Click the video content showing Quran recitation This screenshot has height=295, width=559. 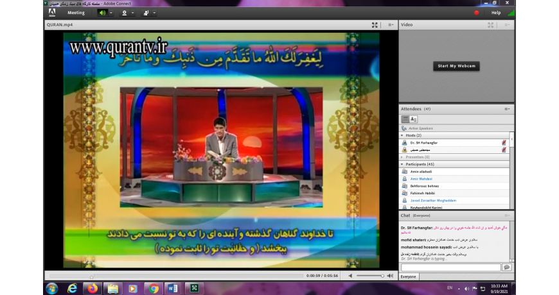222,150
